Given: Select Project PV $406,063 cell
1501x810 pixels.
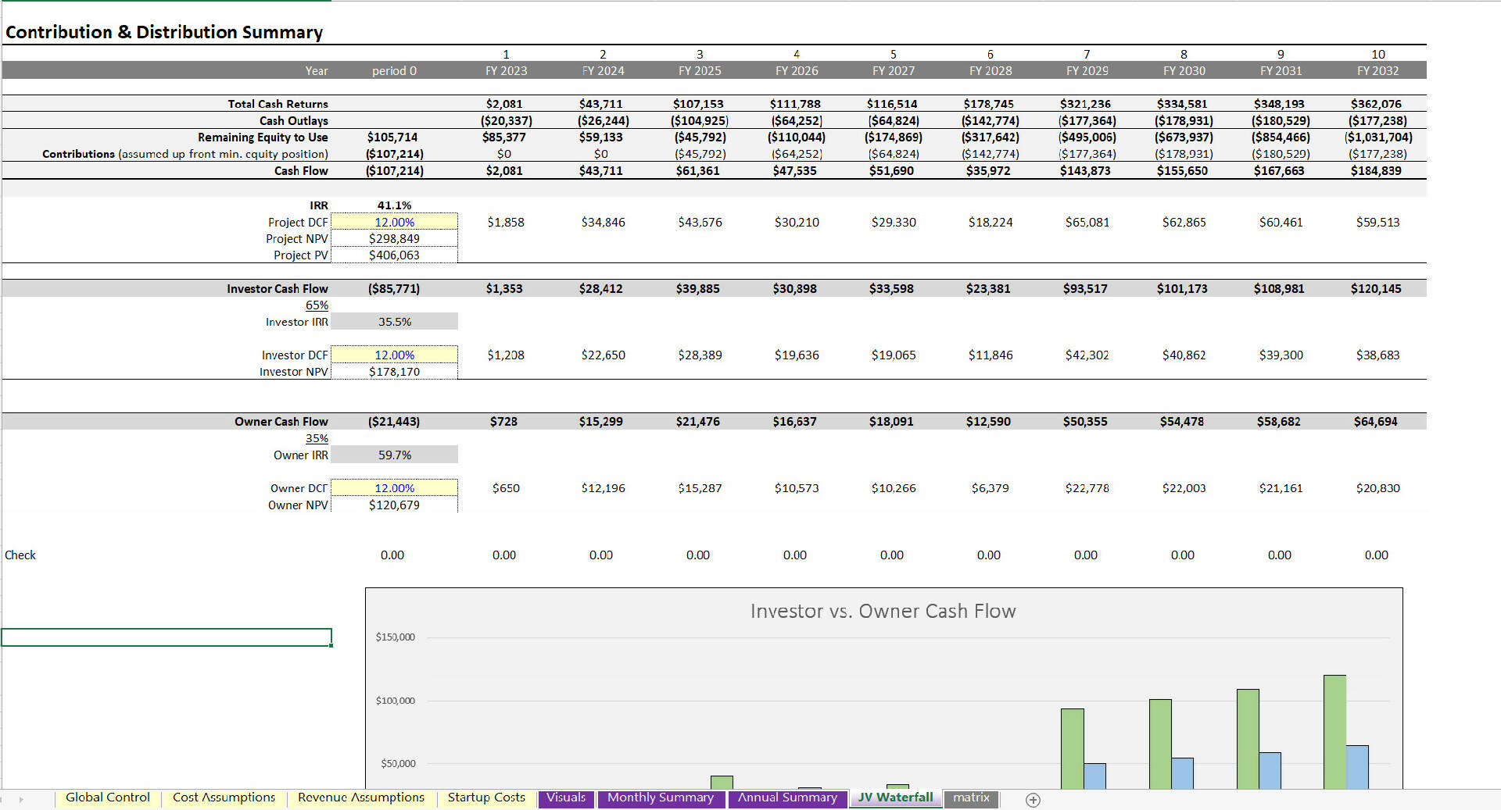Looking at the screenshot, I should click(394, 255).
